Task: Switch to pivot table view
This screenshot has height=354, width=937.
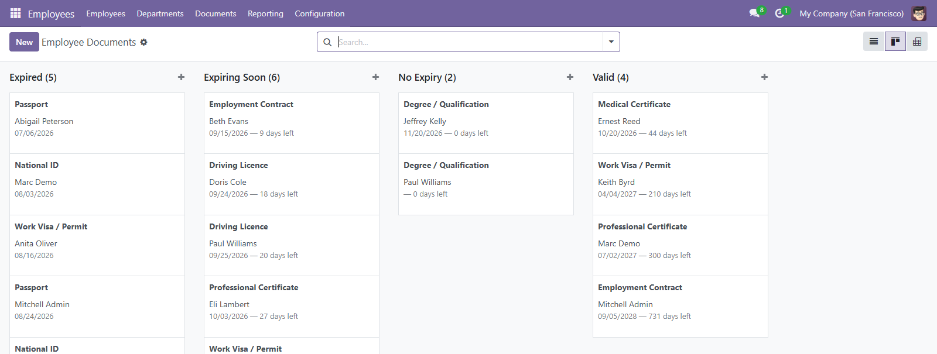Action: click(x=917, y=42)
